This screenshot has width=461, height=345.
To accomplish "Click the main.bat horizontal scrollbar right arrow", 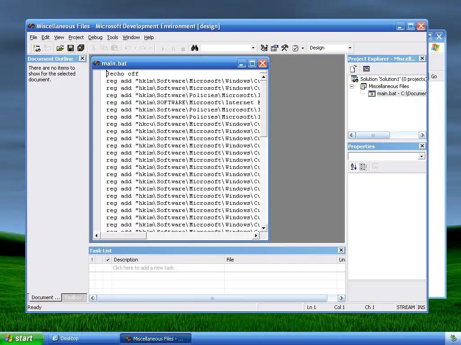I will pyautogui.click(x=256, y=235).
